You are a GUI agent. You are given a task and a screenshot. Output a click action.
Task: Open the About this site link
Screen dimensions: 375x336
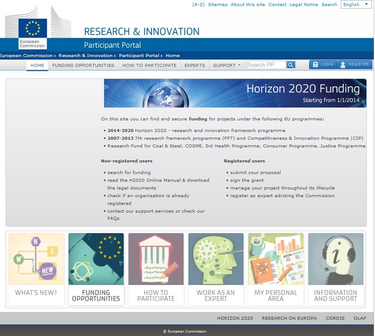click(x=248, y=5)
